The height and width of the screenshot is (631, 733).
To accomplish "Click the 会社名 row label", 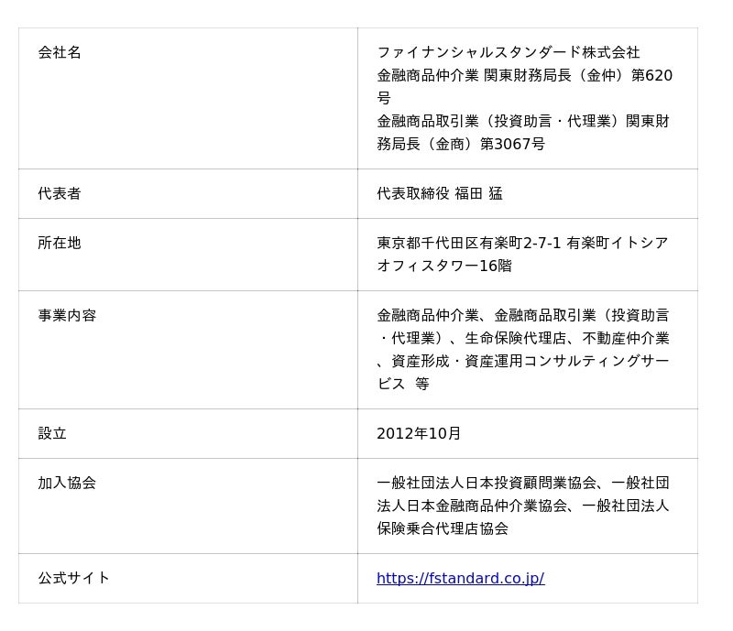I will [60, 53].
